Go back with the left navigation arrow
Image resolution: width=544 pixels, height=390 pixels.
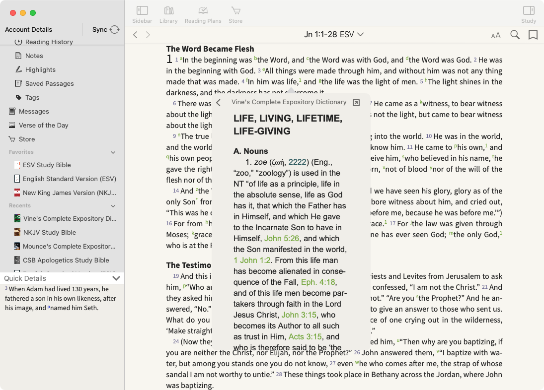(x=135, y=35)
